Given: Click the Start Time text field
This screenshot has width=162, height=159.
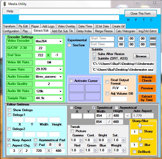Looking at the screenshot, I should tap(102, 39).
